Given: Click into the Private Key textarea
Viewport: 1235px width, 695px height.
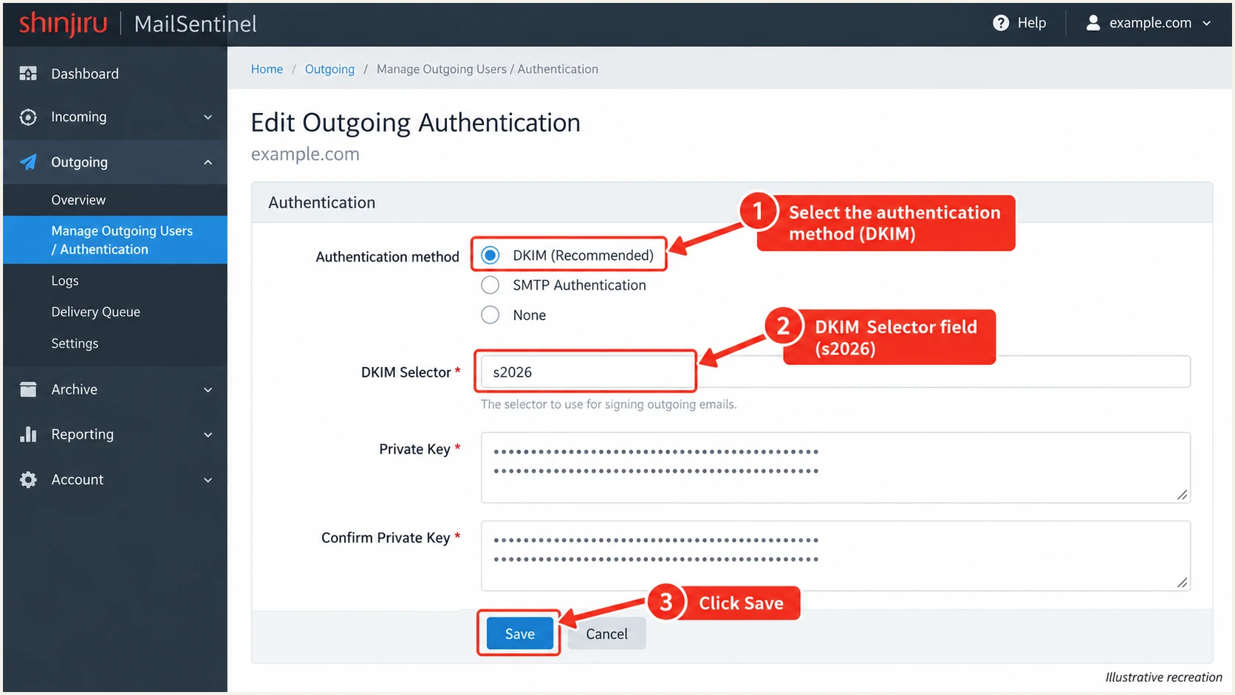Looking at the screenshot, I should pyautogui.click(x=835, y=468).
